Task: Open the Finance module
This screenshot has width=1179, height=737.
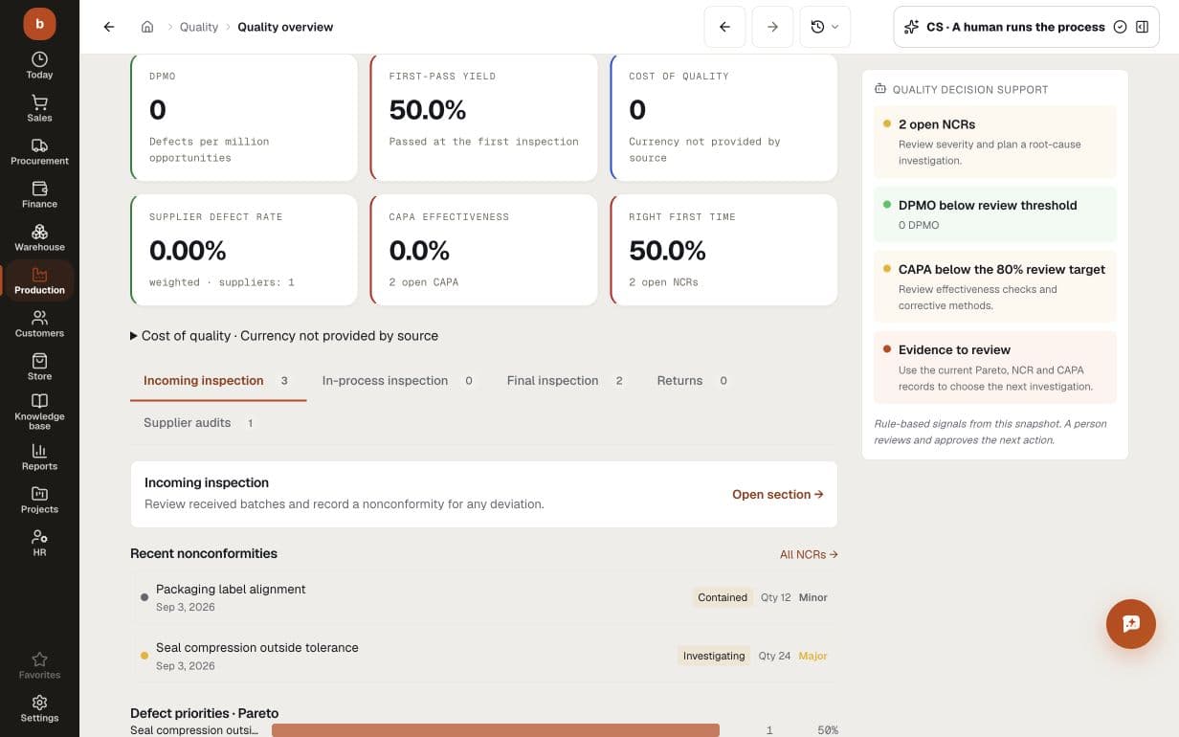Action: point(39,194)
